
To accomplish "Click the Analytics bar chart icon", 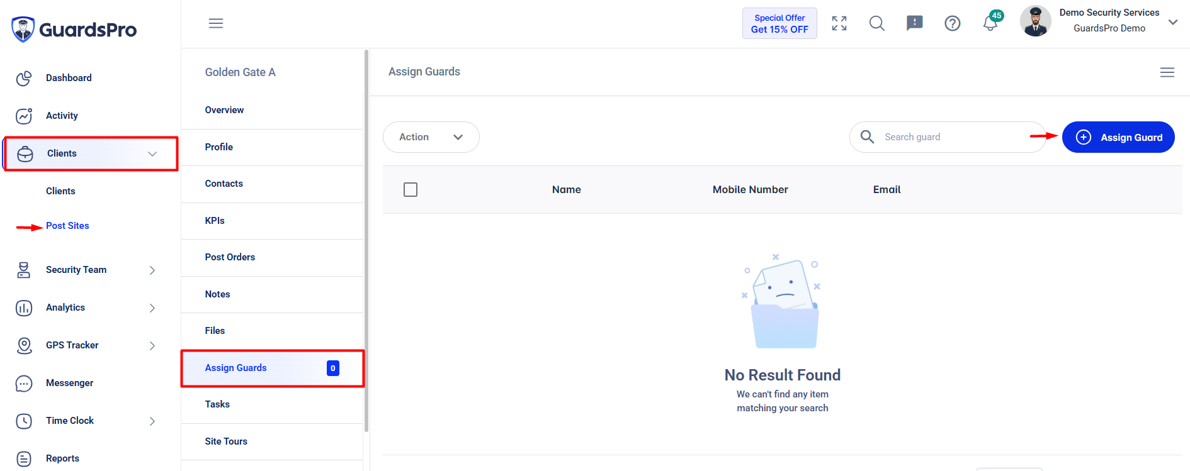I will pyautogui.click(x=24, y=308).
